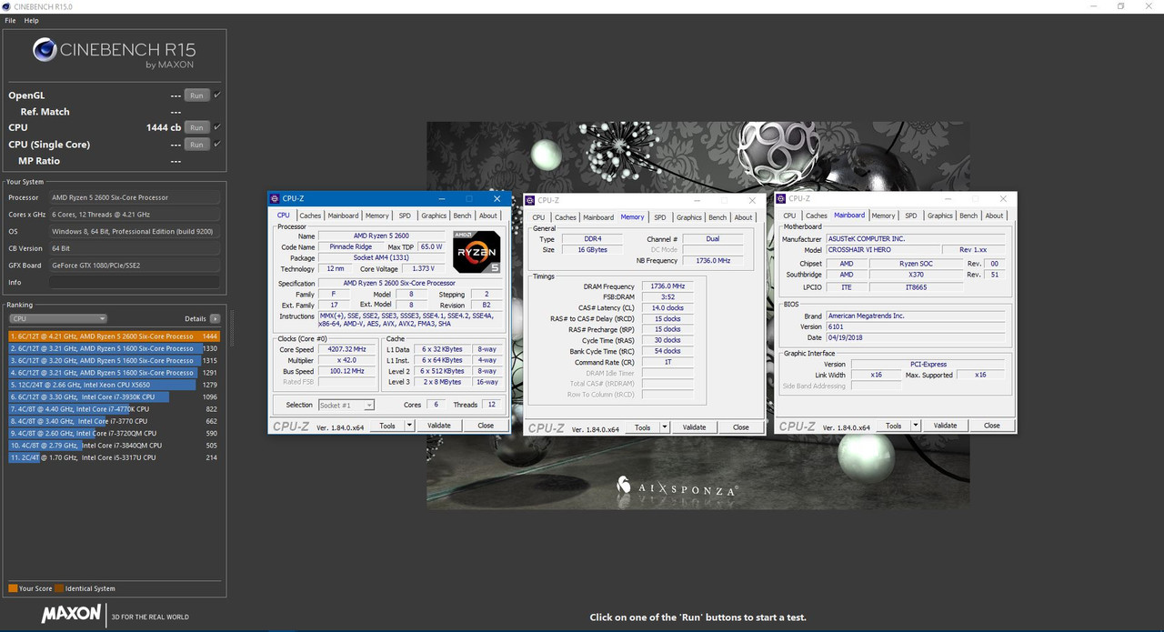Click Close button in middle CPU-Z window
The width and height of the screenshot is (1164, 632).
(741, 427)
